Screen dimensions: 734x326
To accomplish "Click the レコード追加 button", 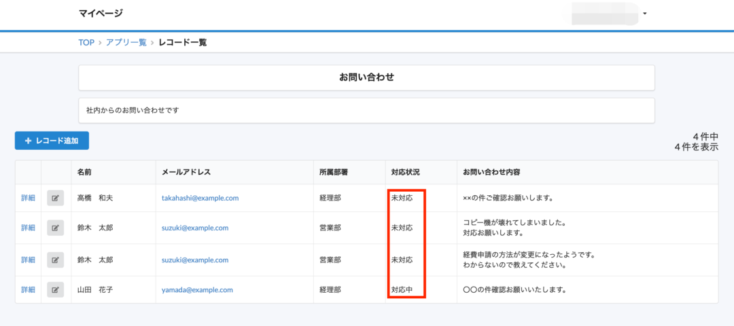I will [x=52, y=141].
